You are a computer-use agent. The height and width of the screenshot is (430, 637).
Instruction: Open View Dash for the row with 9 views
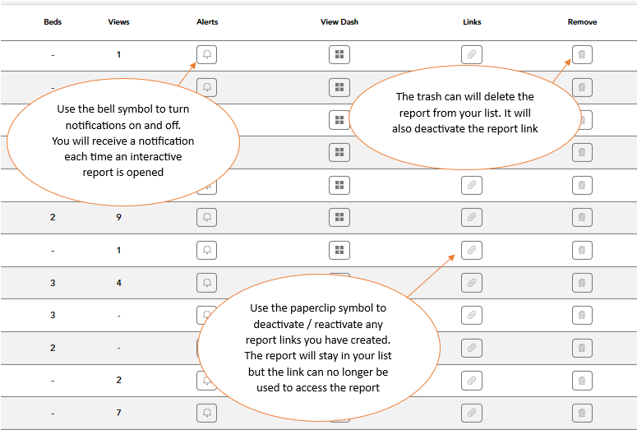(339, 217)
